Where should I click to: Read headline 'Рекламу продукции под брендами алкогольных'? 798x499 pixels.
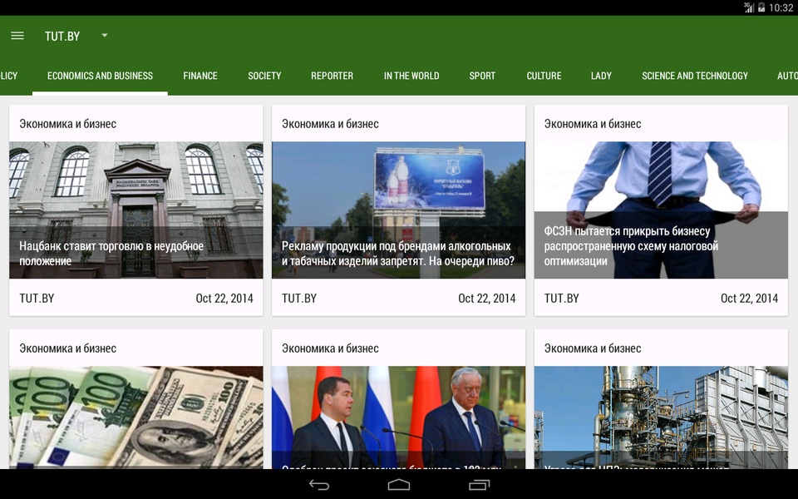pyautogui.click(x=397, y=246)
